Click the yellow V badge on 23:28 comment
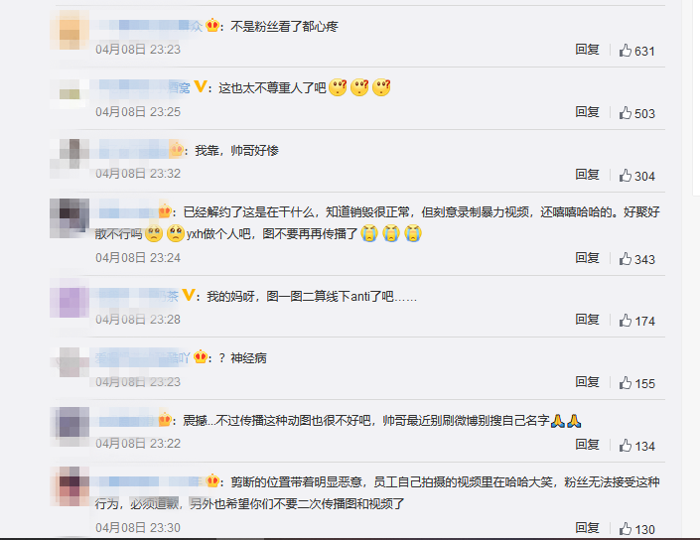700x540 pixels. (189, 295)
